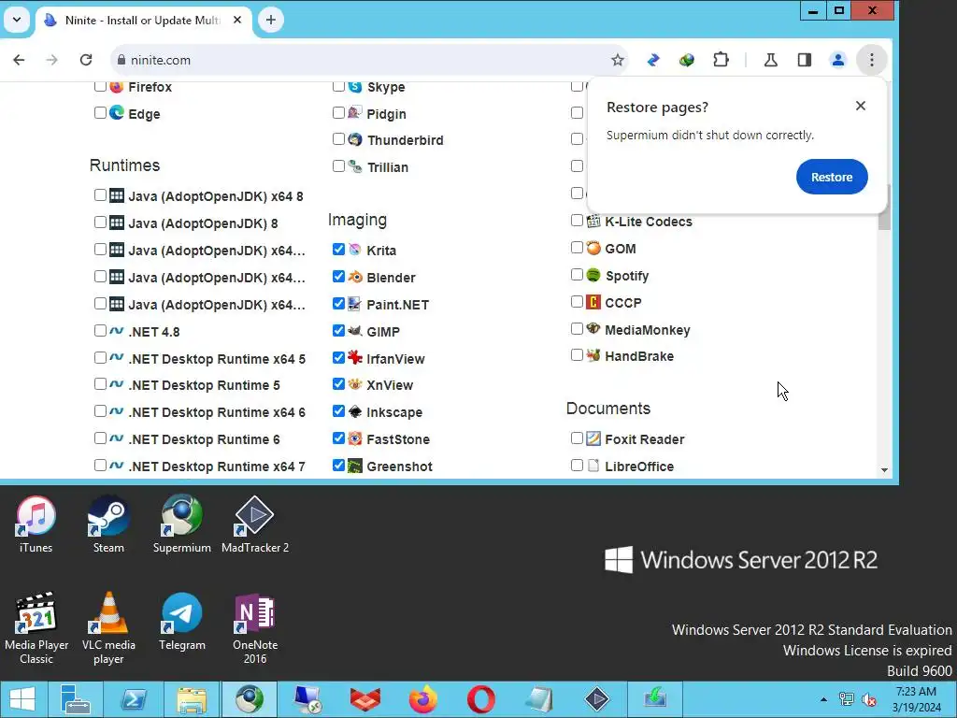The height and width of the screenshot is (718, 957).
Task: Open the iTunes desktop shortcut
Action: click(x=36, y=524)
